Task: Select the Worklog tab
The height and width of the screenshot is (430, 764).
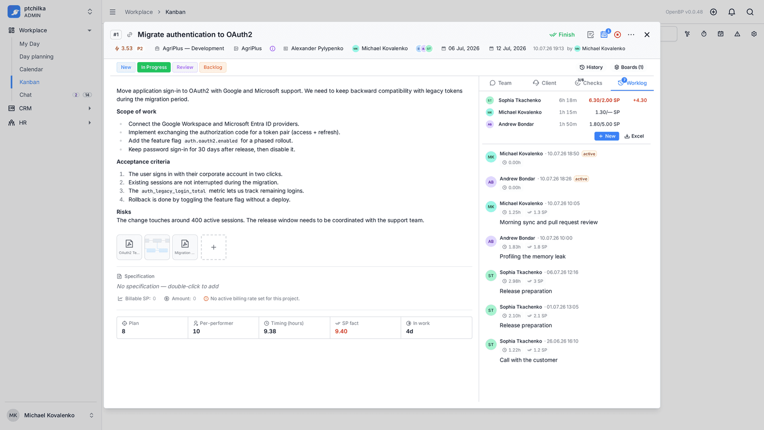Action: 632,83
